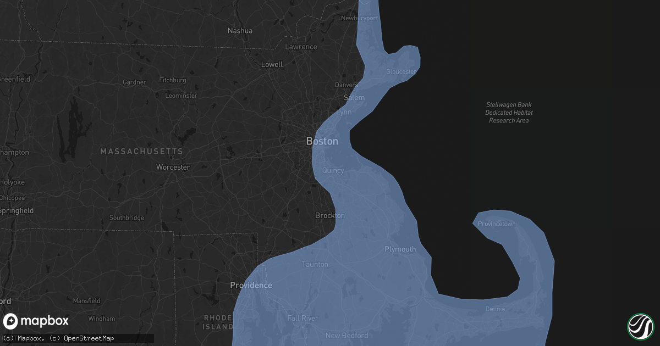Select the RHODE ISLAND state label
The height and width of the screenshot is (346, 660).
point(218,322)
